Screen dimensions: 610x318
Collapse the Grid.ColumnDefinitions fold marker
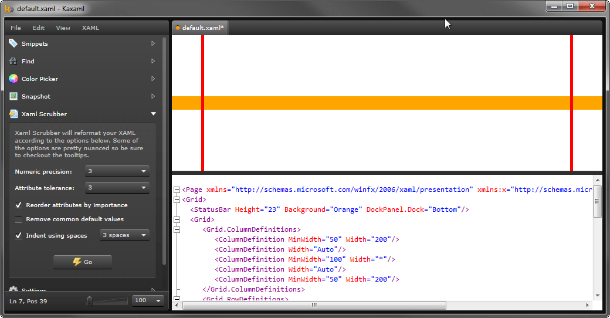tap(177, 229)
